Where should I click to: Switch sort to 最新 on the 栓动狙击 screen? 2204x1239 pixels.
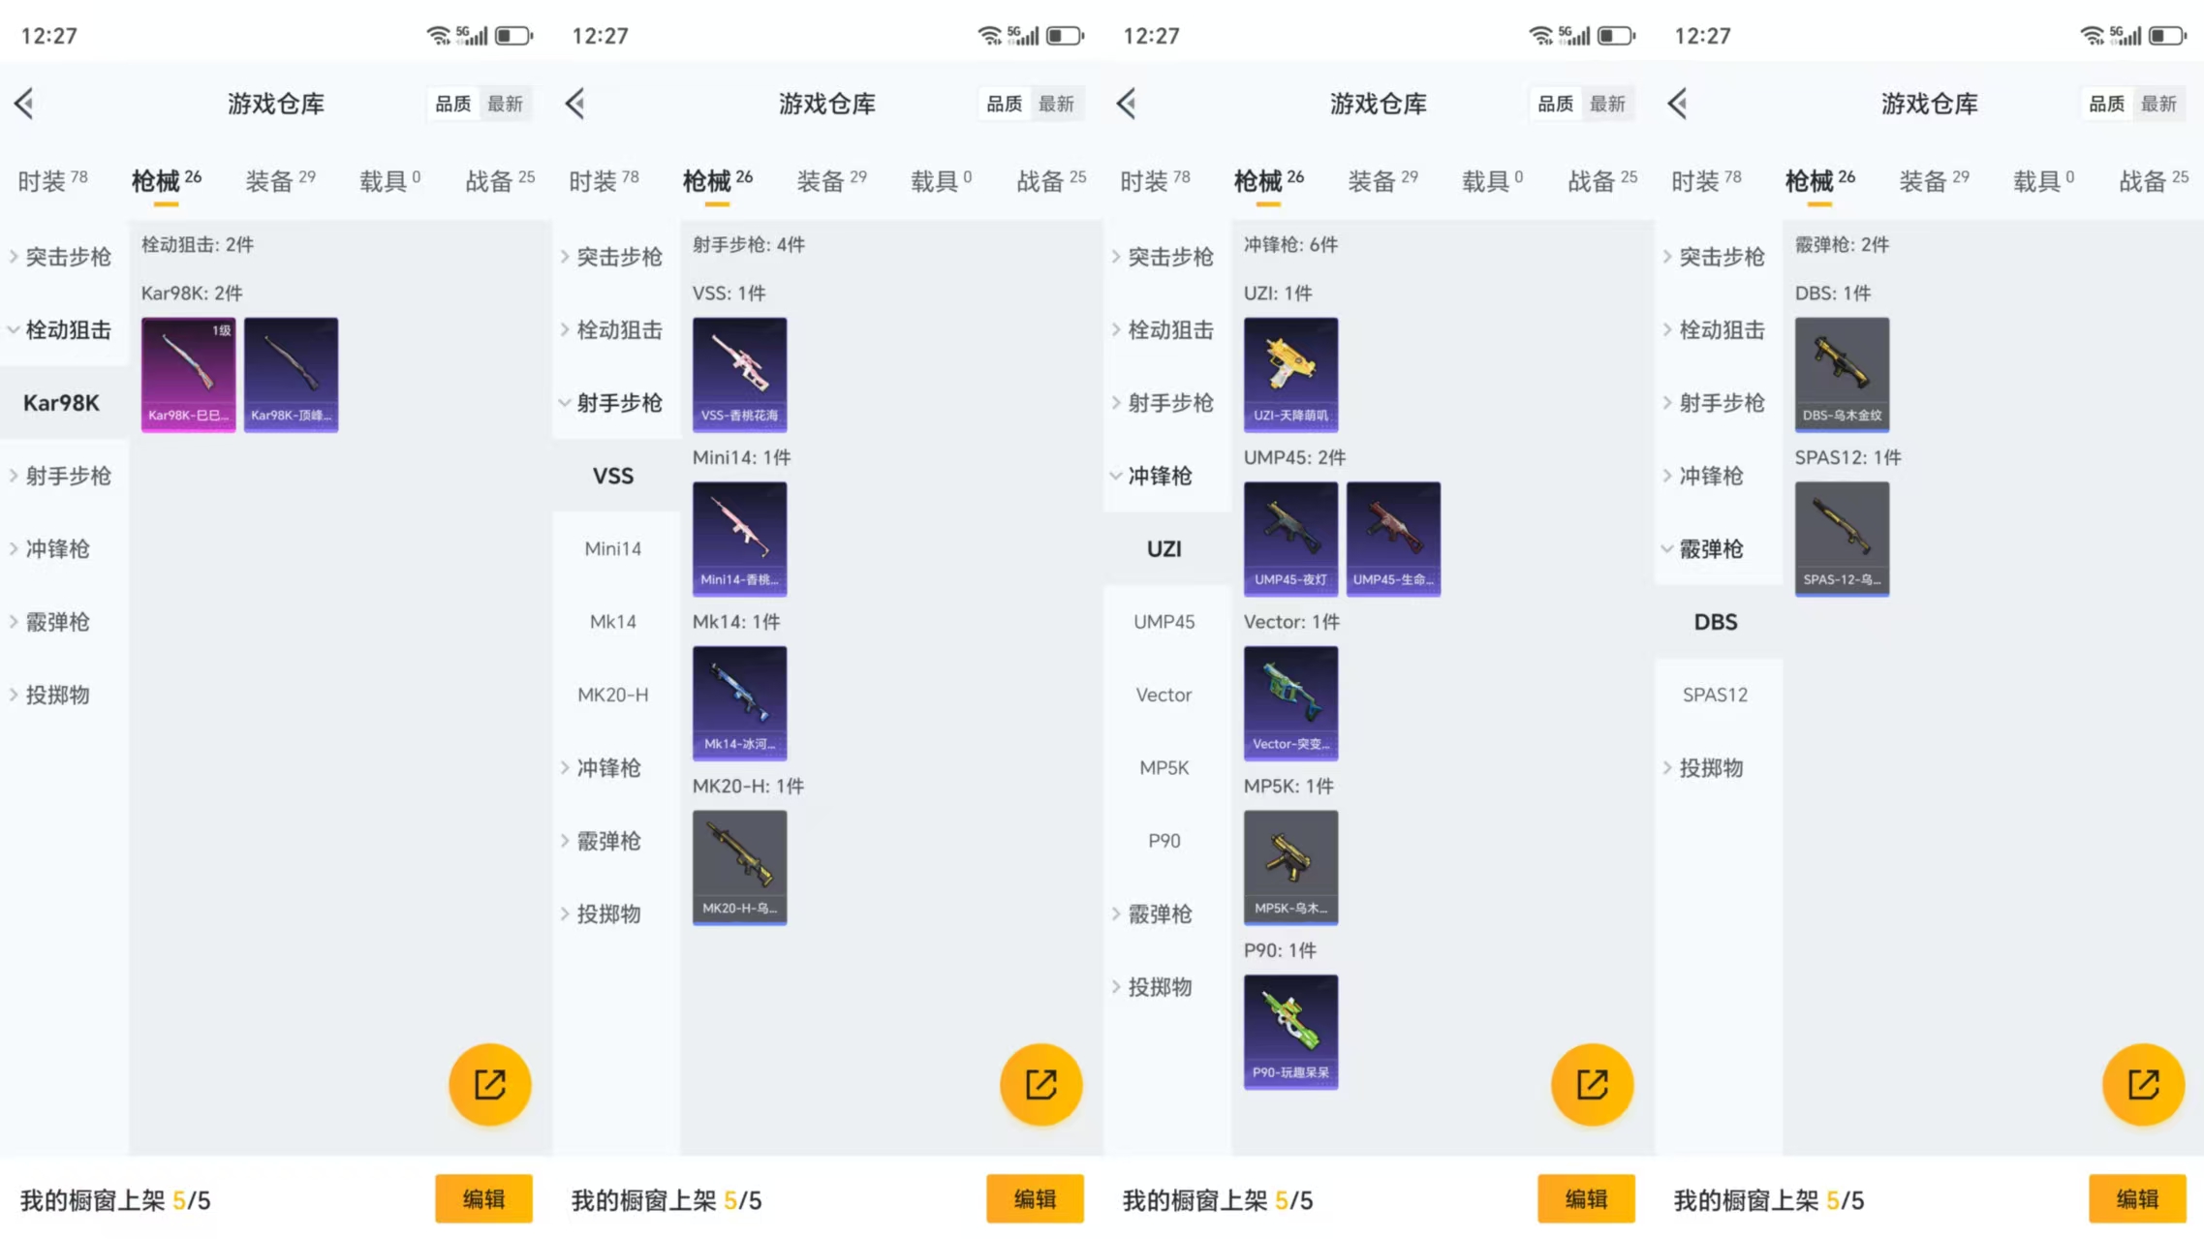click(x=504, y=104)
